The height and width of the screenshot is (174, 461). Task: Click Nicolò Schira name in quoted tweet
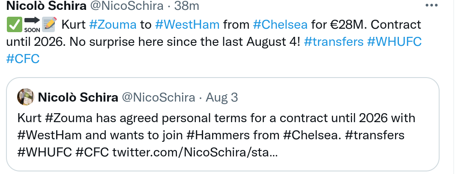[78, 98]
